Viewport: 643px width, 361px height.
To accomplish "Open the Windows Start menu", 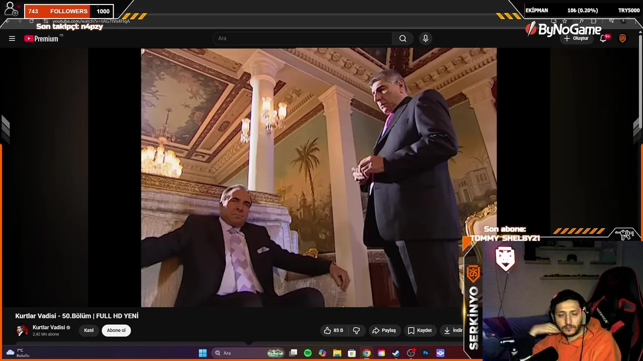I will pyautogui.click(x=202, y=353).
